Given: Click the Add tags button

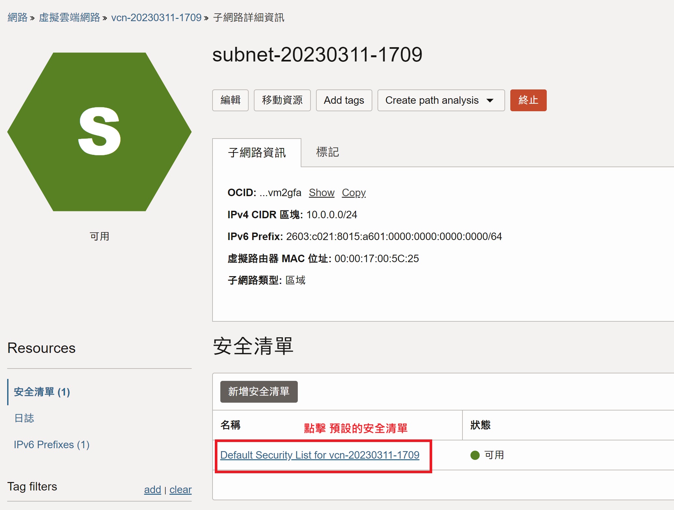Looking at the screenshot, I should 344,101.
